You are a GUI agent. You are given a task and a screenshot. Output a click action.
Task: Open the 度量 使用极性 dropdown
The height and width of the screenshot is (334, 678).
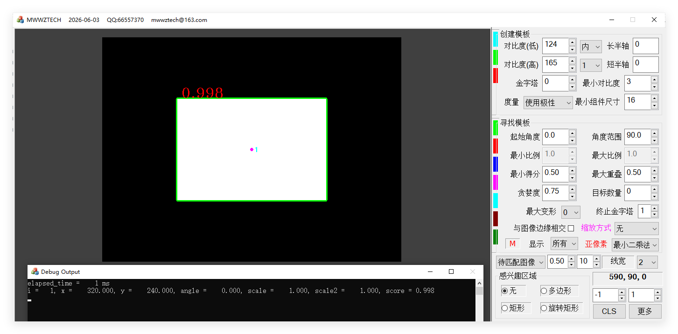548,103
